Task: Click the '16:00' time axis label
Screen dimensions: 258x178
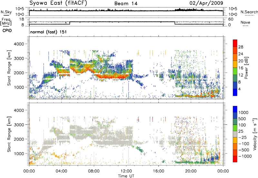Action: (158, 171)
